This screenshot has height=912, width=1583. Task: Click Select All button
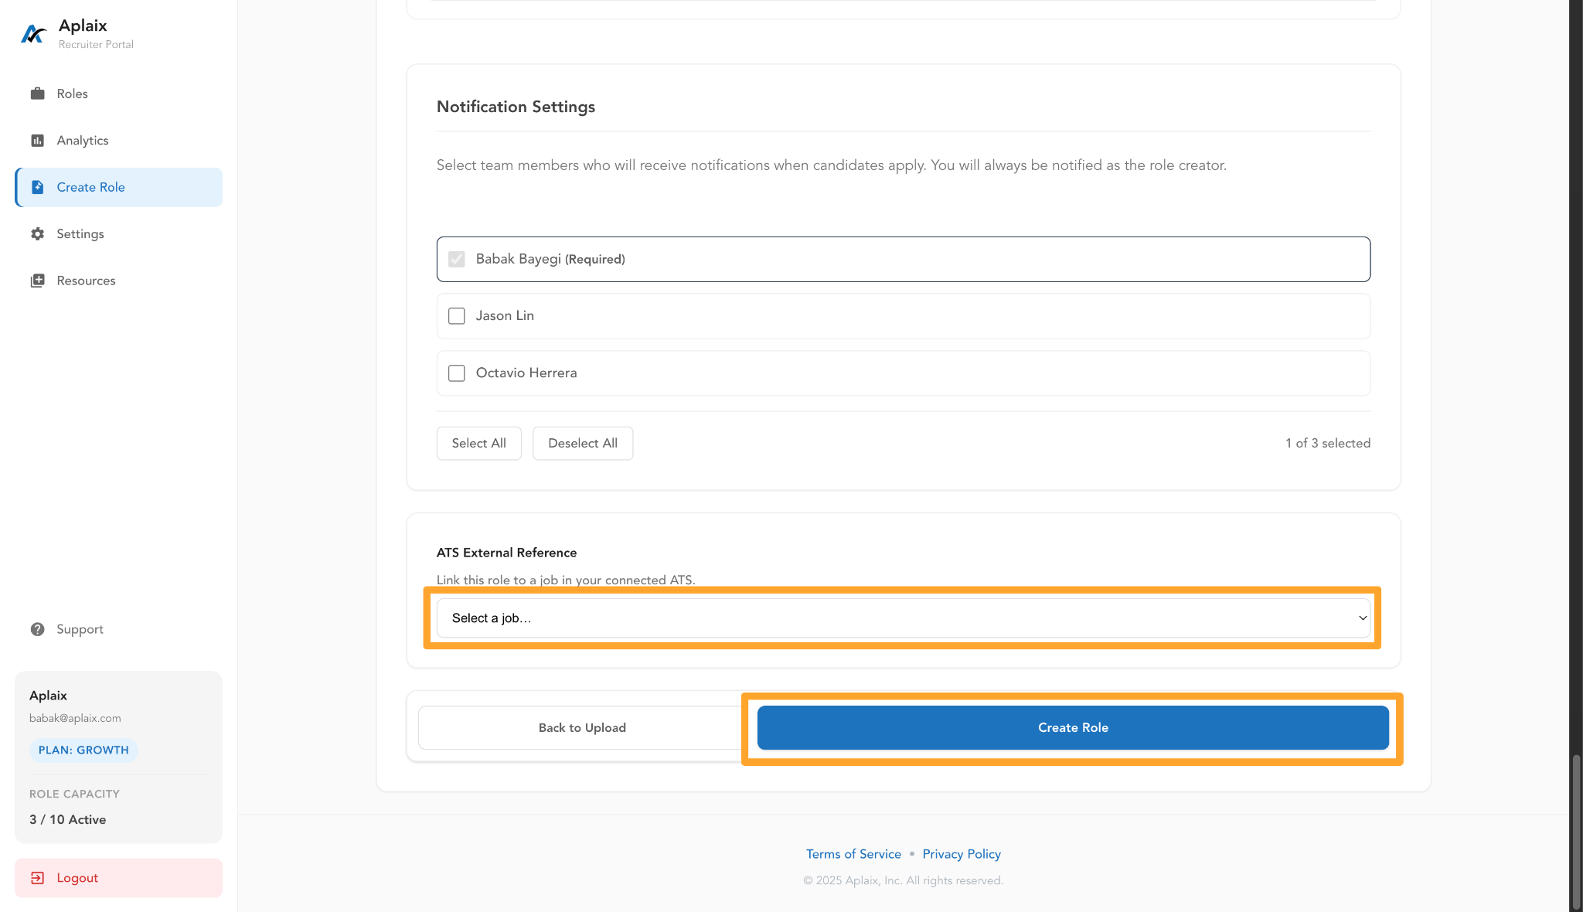[x=479, y=443]
